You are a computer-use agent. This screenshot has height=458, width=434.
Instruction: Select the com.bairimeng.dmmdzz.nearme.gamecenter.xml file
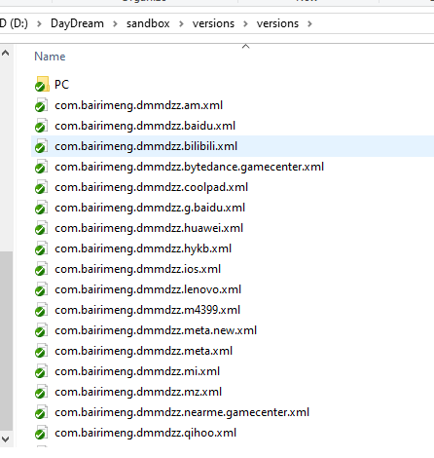click(182, 412)
